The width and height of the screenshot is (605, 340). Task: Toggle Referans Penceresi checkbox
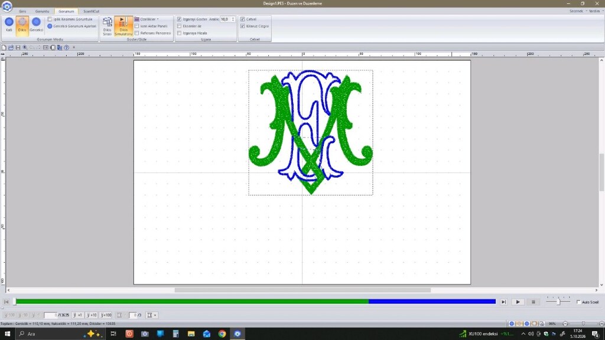click(x=136, y=33)
